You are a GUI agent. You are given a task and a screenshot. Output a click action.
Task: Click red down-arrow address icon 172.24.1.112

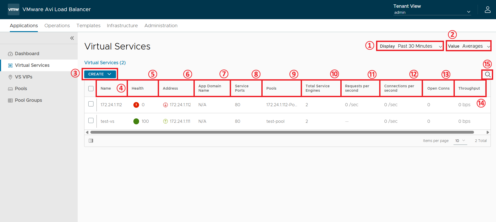coord(165,105)
